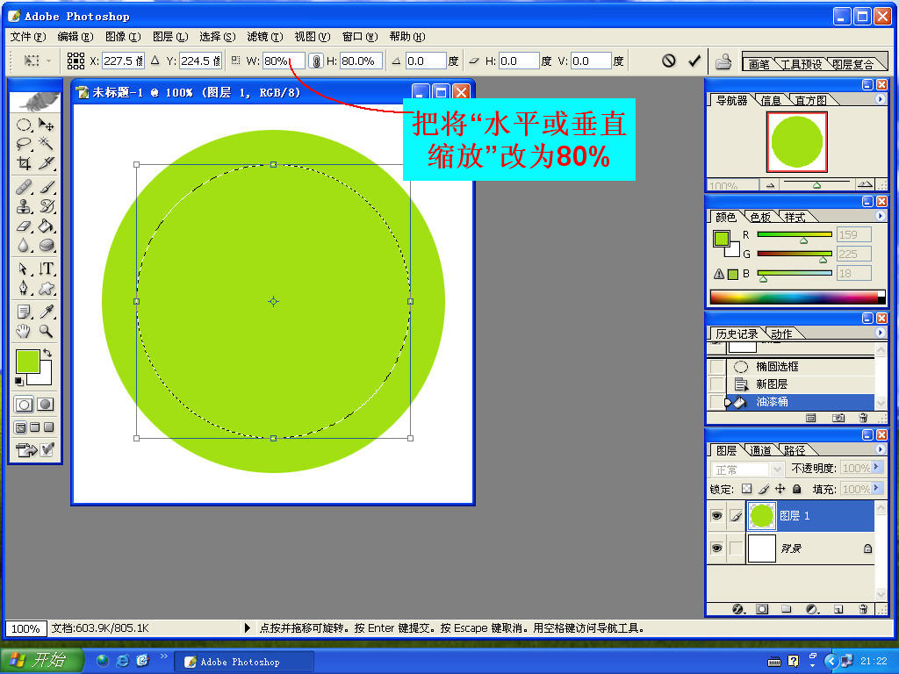Select the Notes tool
Screen dimensions: 899x674
tap(24, 312)
